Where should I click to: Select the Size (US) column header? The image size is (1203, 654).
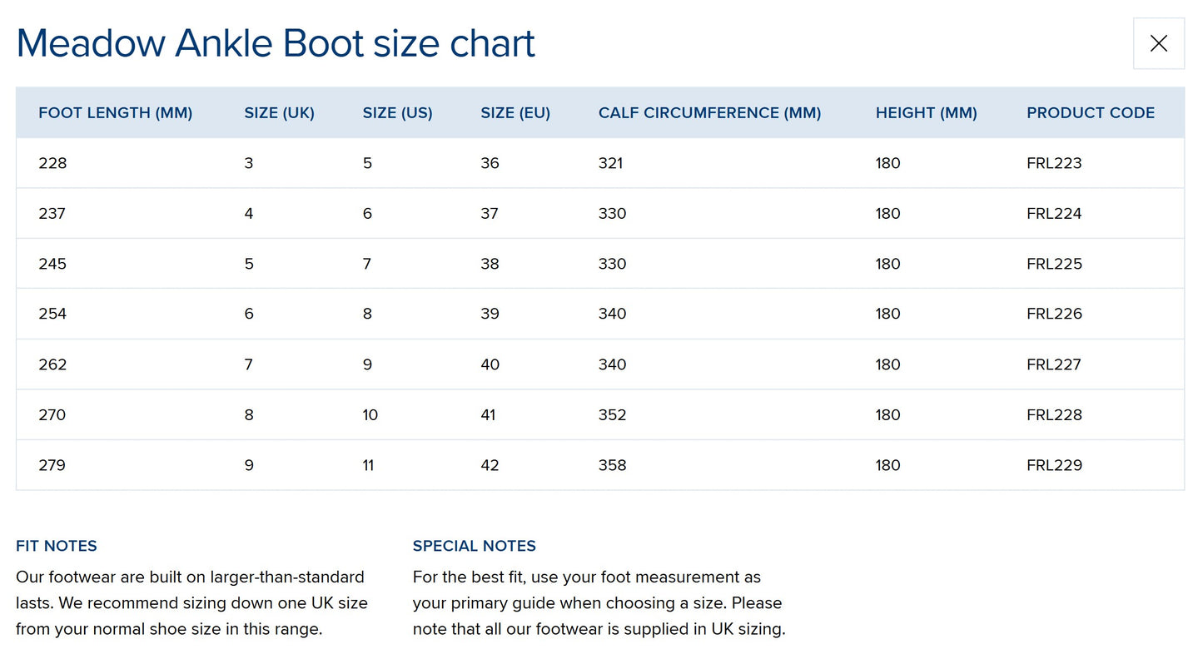pos(397,113)
